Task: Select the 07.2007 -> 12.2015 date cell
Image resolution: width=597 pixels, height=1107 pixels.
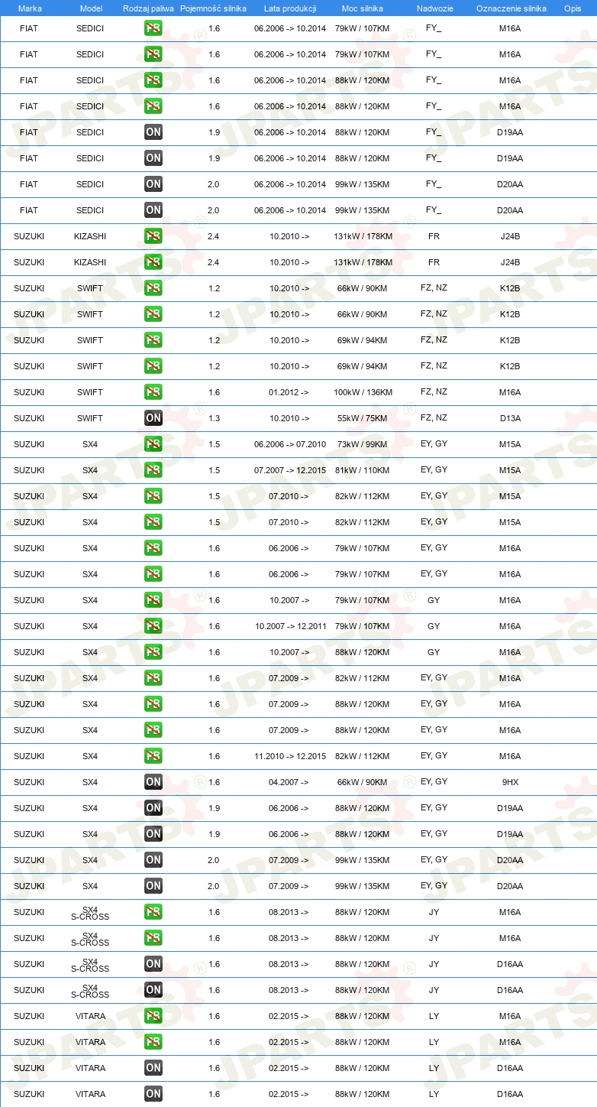Action: (290, 470)
